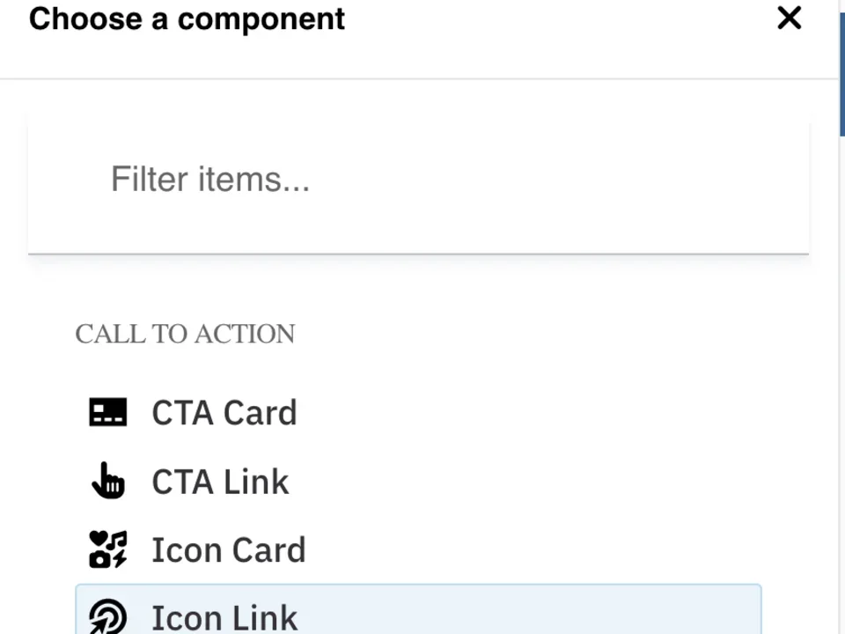Click the scrollbar on the right edge
The image size is (845, 634).
point(841,66)
